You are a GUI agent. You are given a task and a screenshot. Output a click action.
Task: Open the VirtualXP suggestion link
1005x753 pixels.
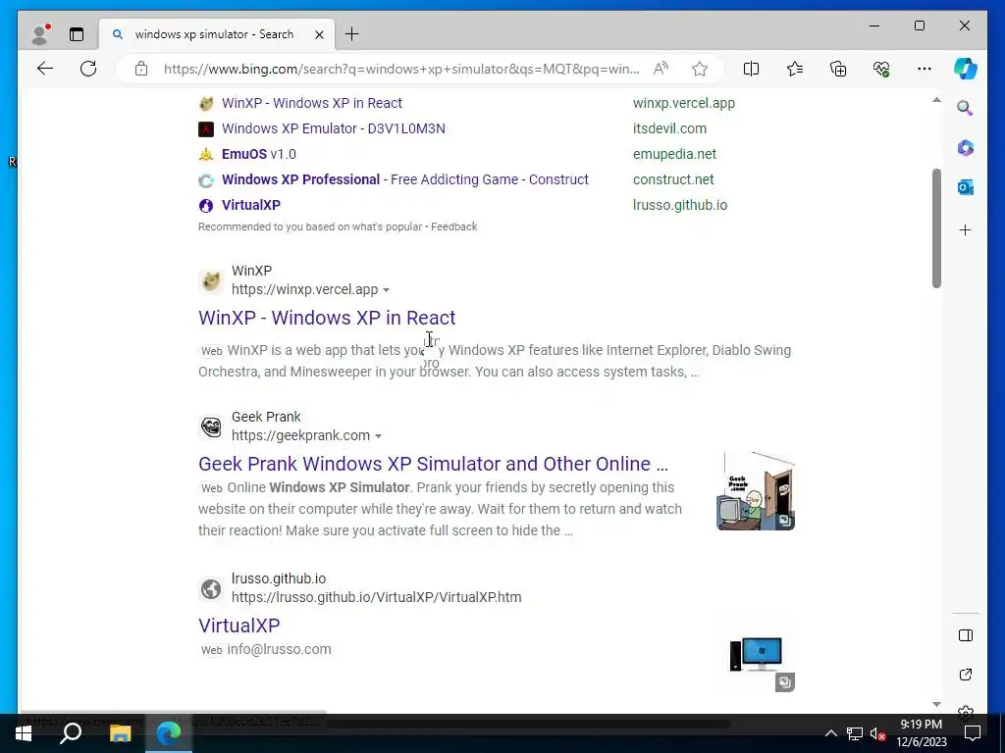(x=251, y=205)
